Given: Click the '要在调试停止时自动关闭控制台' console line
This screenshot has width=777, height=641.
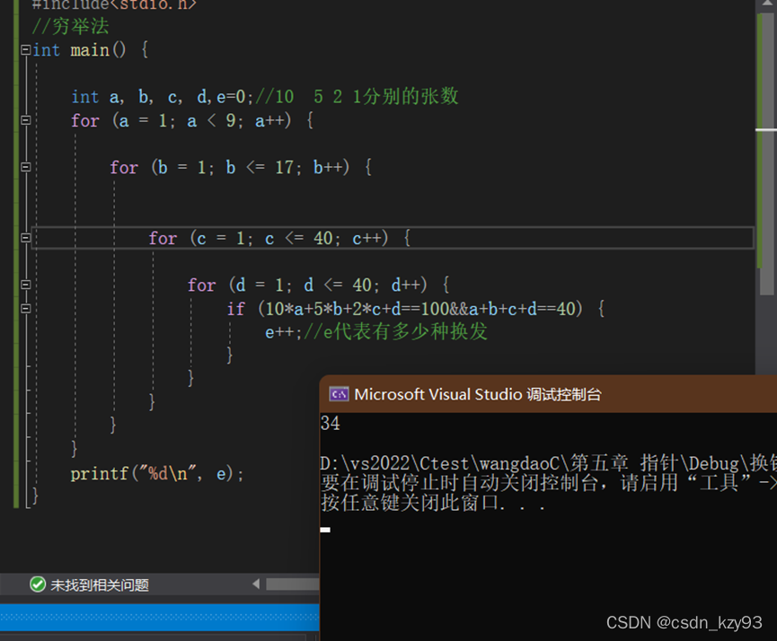Looking at the screenshot, I should click(548, 483).
